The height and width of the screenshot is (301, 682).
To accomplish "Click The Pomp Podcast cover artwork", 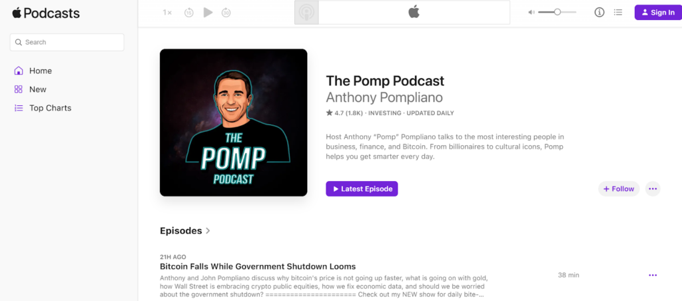I will 234,123.
